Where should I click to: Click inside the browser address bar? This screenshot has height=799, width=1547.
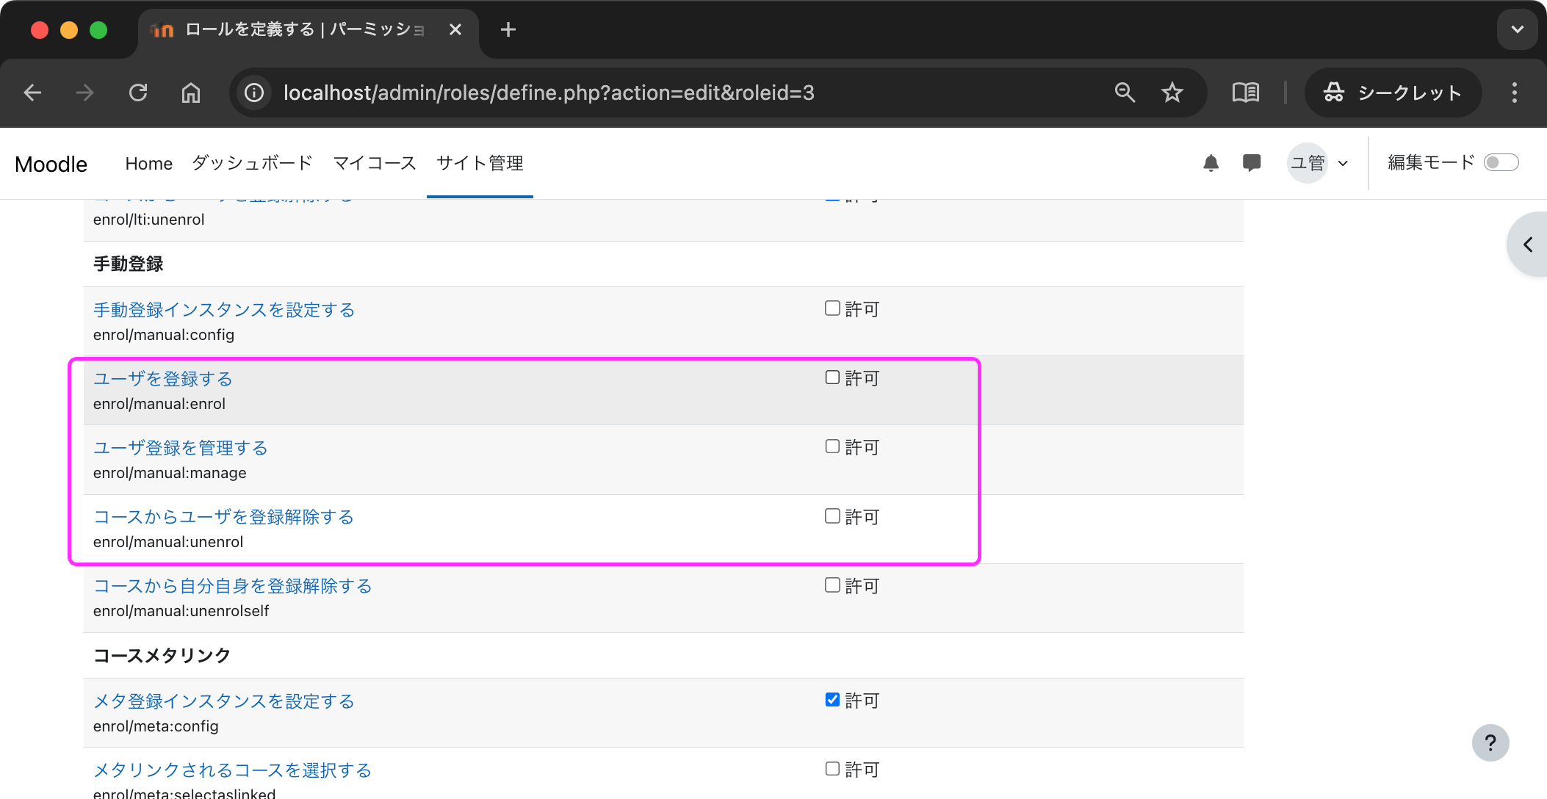click(x=549, y=93)
